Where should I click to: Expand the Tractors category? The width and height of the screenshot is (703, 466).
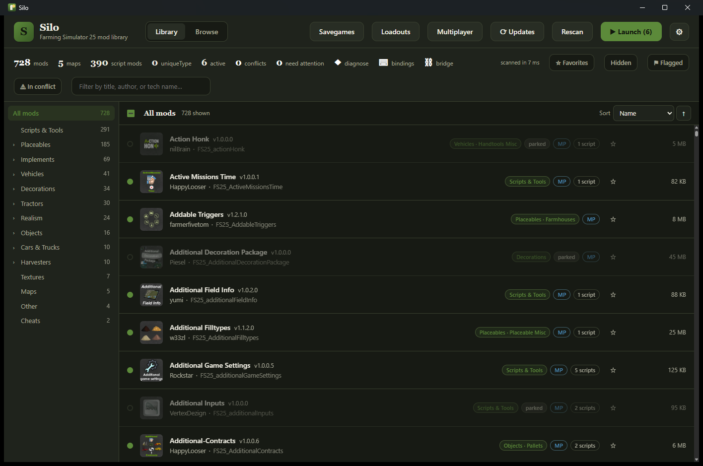tap(14, 204)
